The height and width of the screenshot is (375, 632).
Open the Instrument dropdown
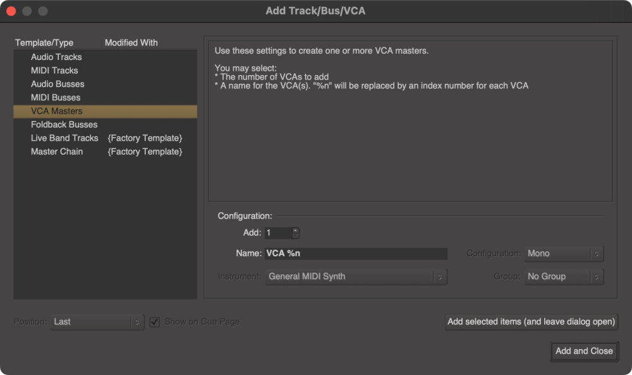click(x=356, y=276)
